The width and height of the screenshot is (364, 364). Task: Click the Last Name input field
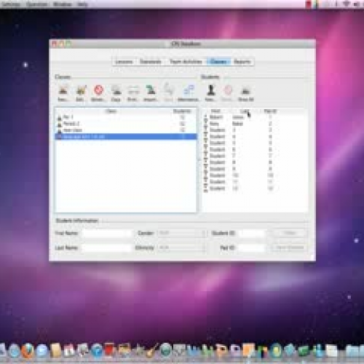point(107,248)
